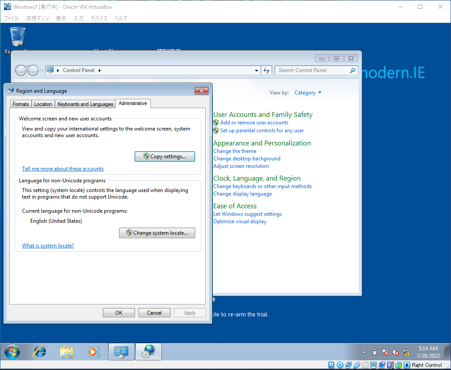Open Set up parental controls link
451x370 pixels.
pos(262,131)
